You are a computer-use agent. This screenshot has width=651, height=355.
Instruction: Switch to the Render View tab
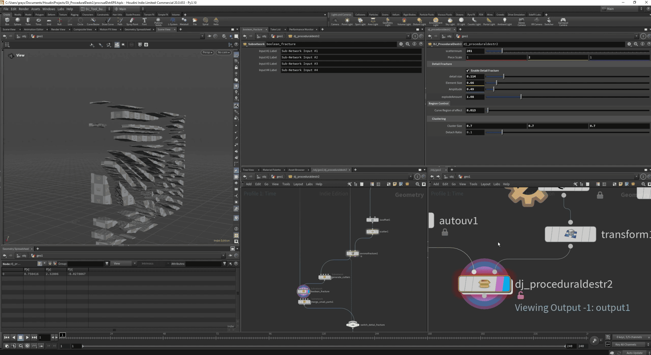[x=58, y=29]
